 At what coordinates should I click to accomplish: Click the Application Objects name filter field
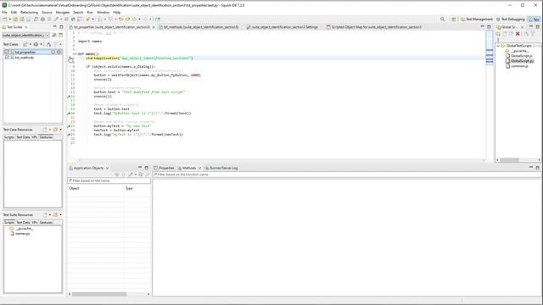pyautogui.click(x=109, y=180)
